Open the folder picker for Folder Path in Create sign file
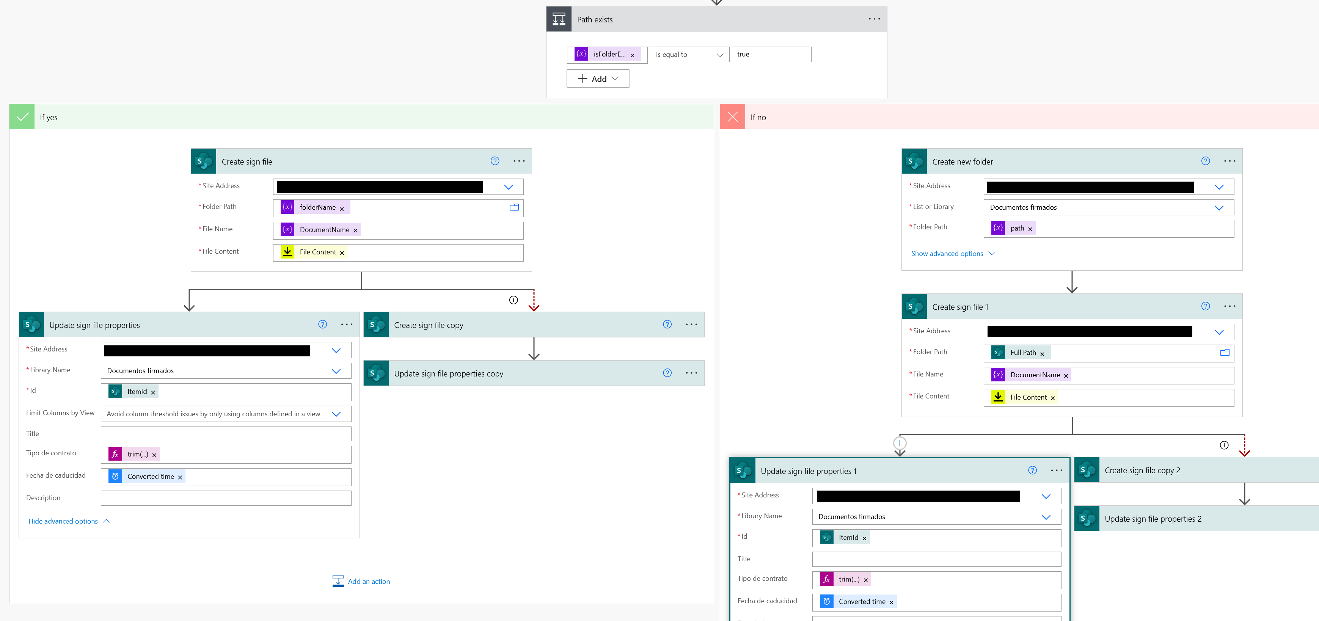This screenshot has width=1319, height=621. click(x=513, y=208)
